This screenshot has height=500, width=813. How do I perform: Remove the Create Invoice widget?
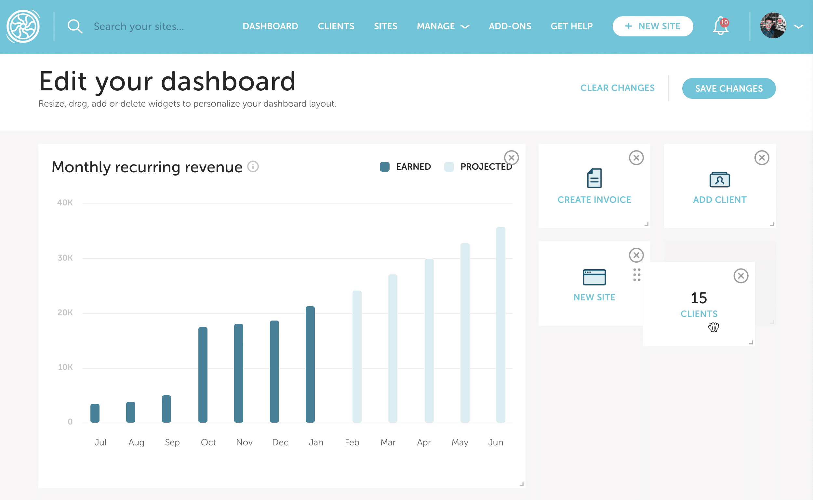point(636,158)
